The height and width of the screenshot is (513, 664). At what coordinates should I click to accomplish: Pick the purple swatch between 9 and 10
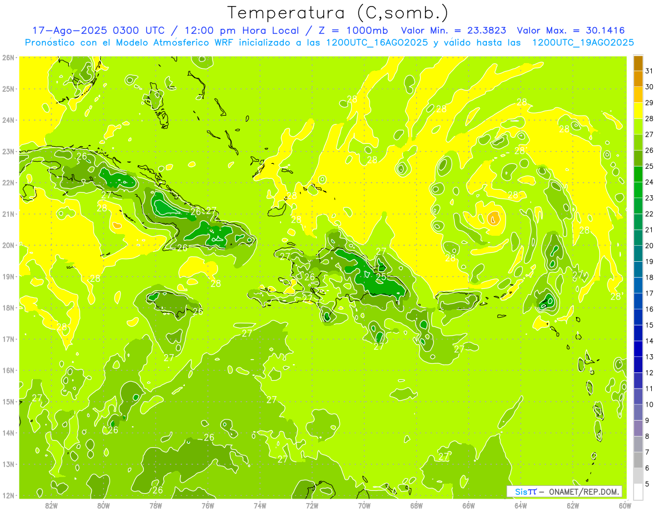[x=638, y=412]
